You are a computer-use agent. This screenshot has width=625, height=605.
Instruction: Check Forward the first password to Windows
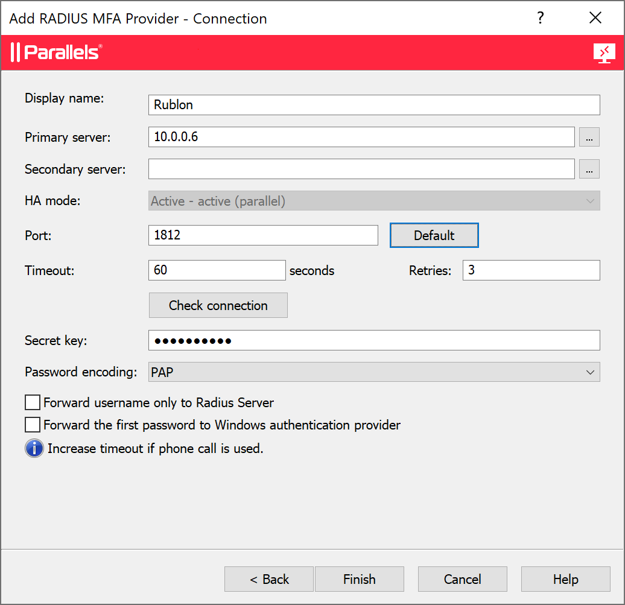pos(33,425)
